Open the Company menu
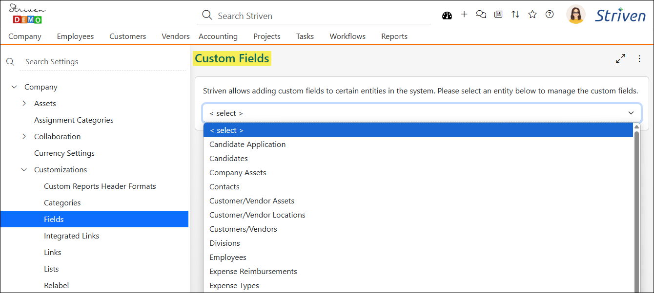The width and height of the screenshot is (654, 293). 25,37
